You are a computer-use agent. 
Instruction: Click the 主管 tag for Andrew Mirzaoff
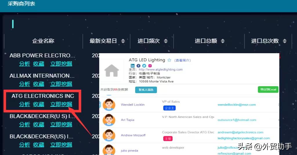coord(168,139)
